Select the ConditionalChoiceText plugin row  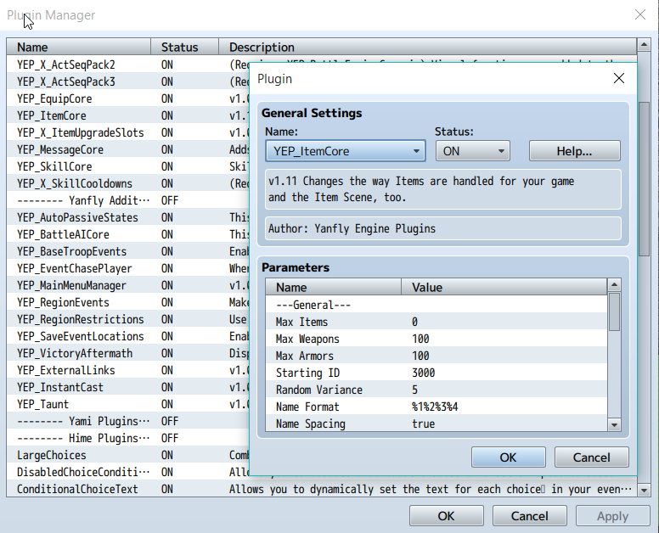(x=322, y=489)
